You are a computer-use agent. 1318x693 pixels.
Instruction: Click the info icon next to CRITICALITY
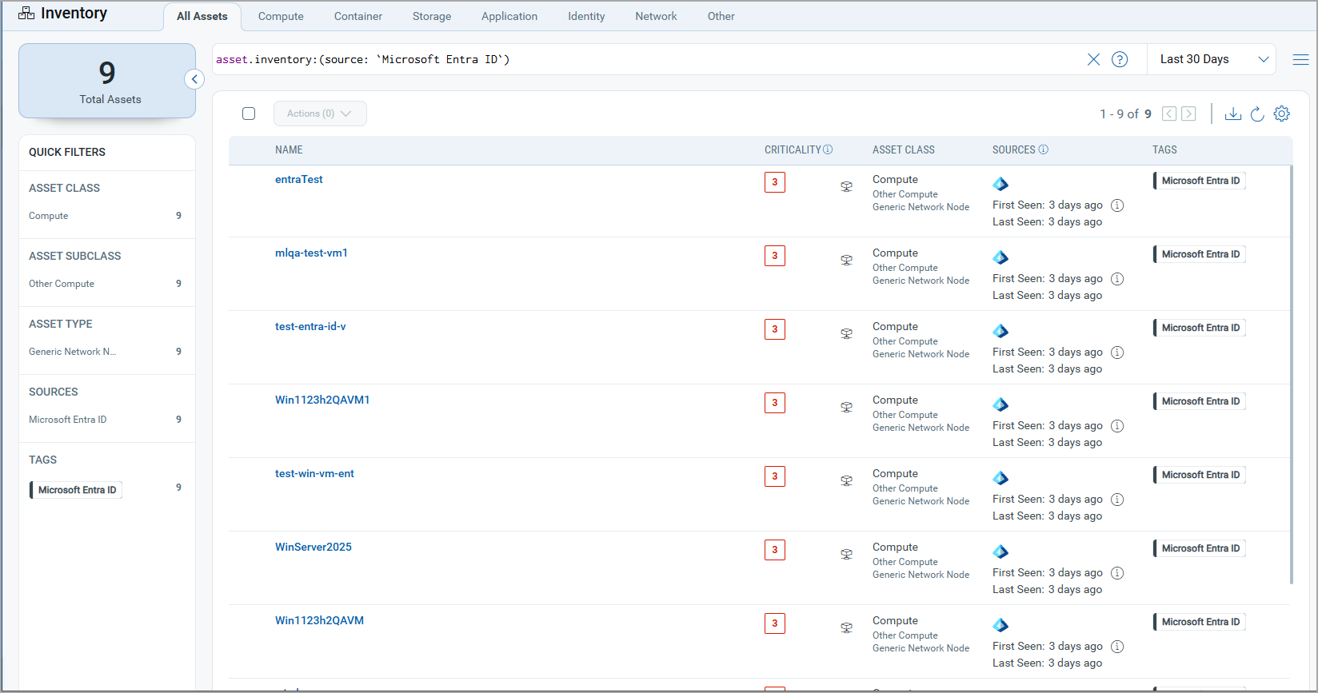(x=828, y=149)
